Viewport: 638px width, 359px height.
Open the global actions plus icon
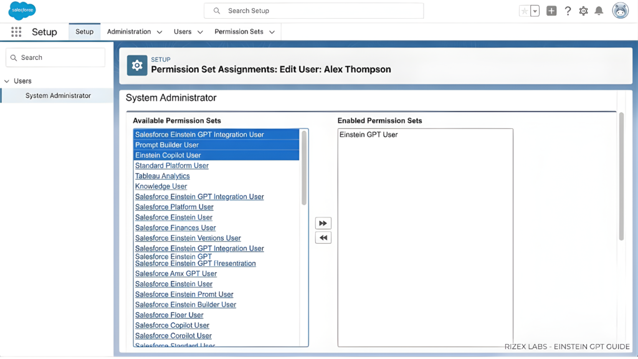[x=551, y=11]
